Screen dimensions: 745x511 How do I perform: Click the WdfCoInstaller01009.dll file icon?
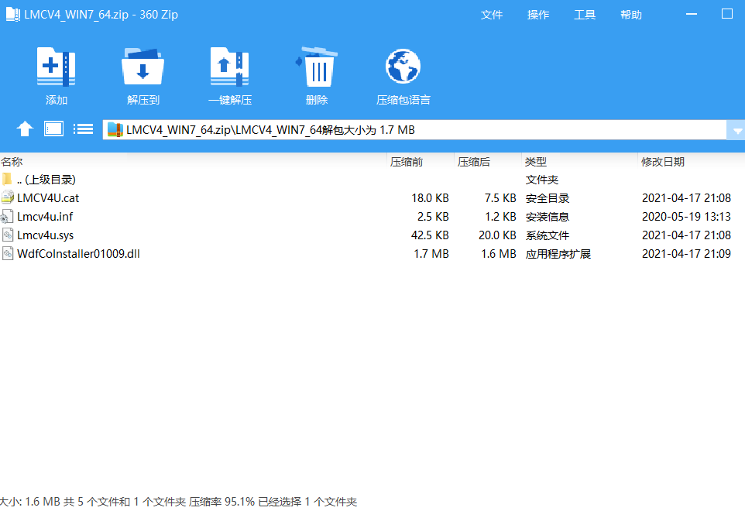7,253
